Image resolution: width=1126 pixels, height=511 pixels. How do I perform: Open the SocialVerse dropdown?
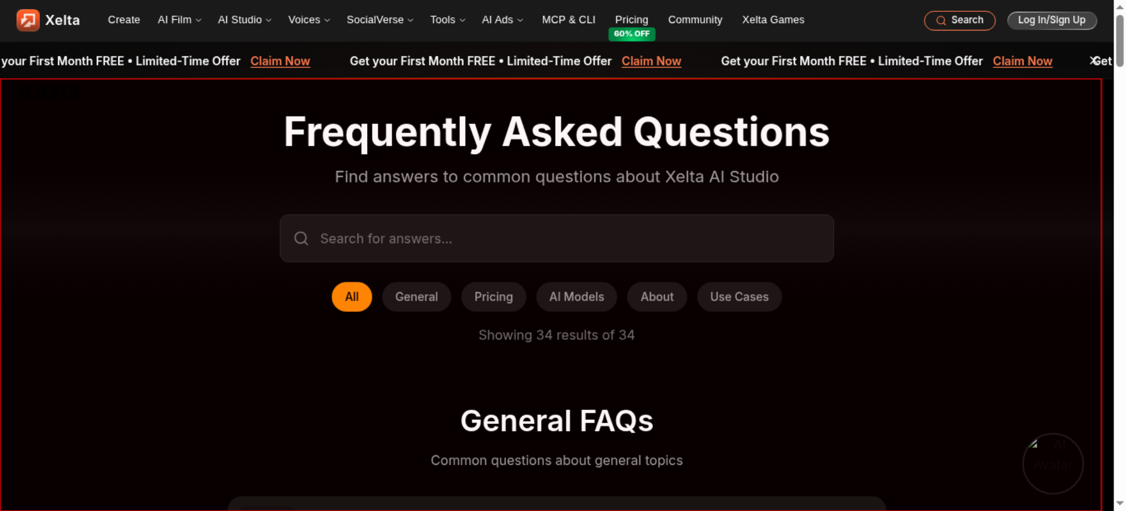(x=380, y=20)
